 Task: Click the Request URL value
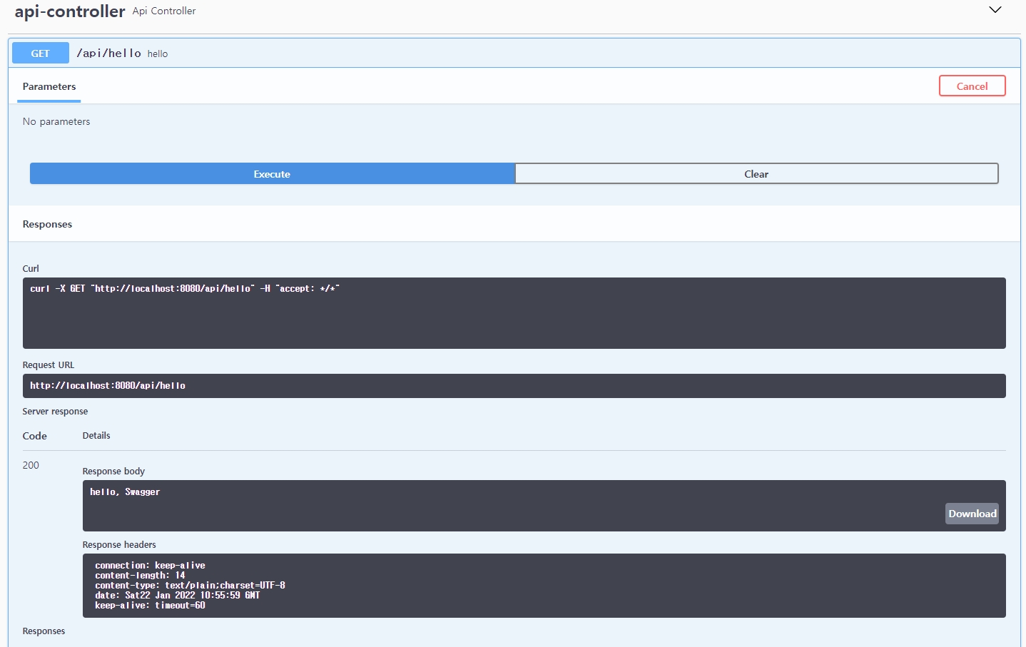[x=108, y=386]
